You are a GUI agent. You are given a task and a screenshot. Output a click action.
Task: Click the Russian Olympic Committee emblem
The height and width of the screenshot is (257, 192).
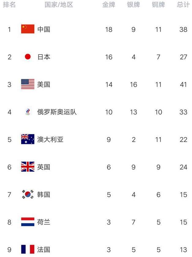click(x=28, y=112)
